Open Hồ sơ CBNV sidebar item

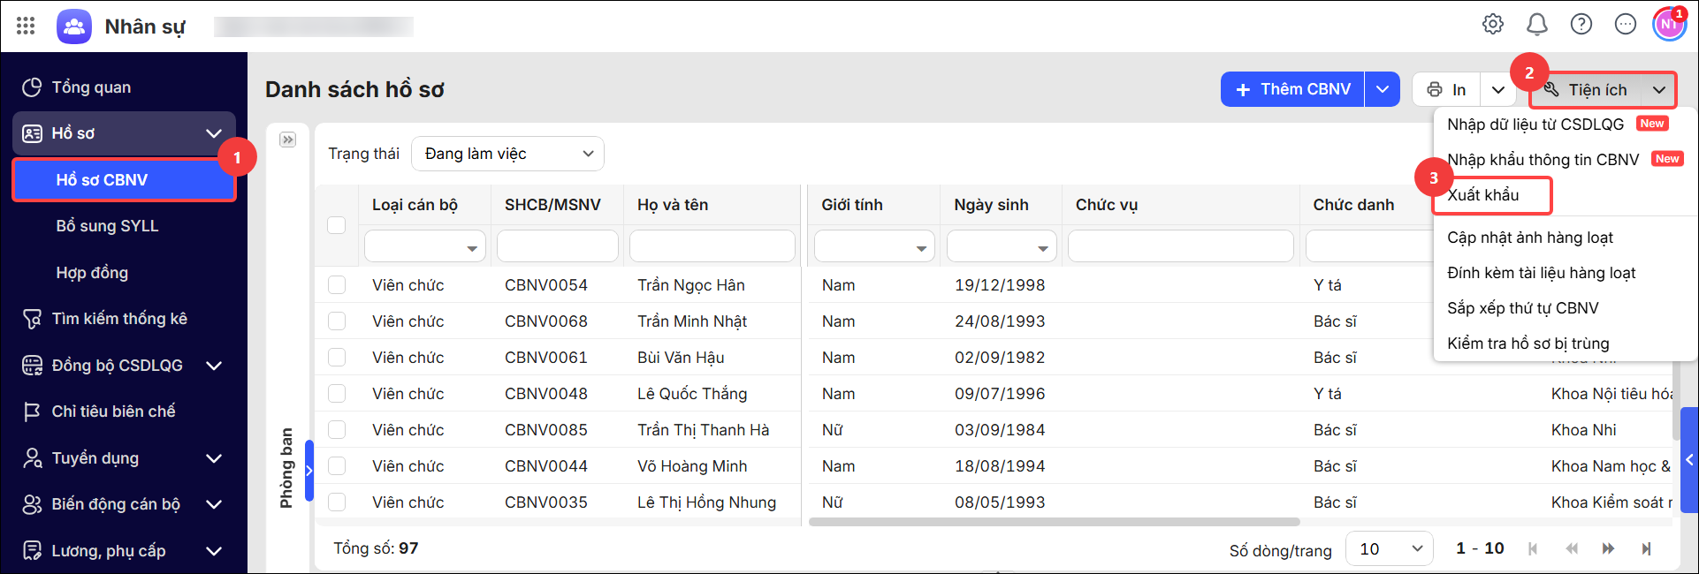click(124, 180)
